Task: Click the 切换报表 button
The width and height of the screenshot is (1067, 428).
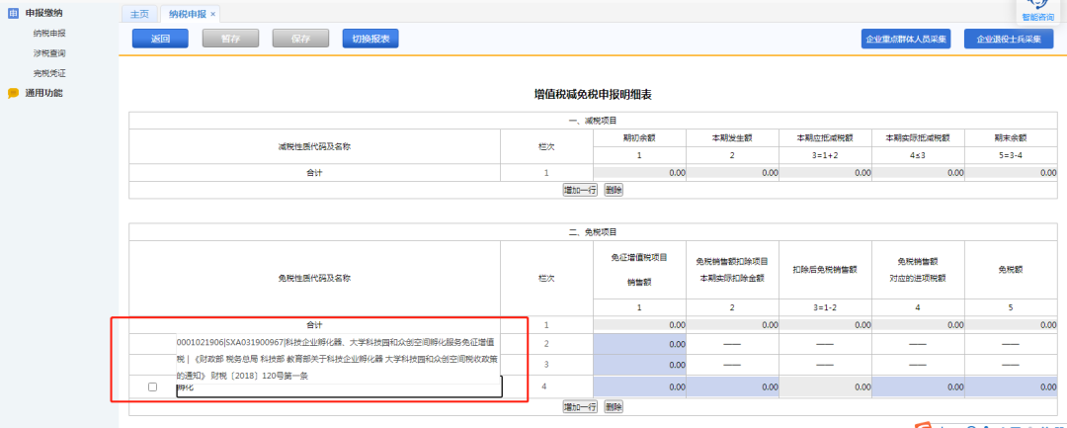Action: [370, 39]
